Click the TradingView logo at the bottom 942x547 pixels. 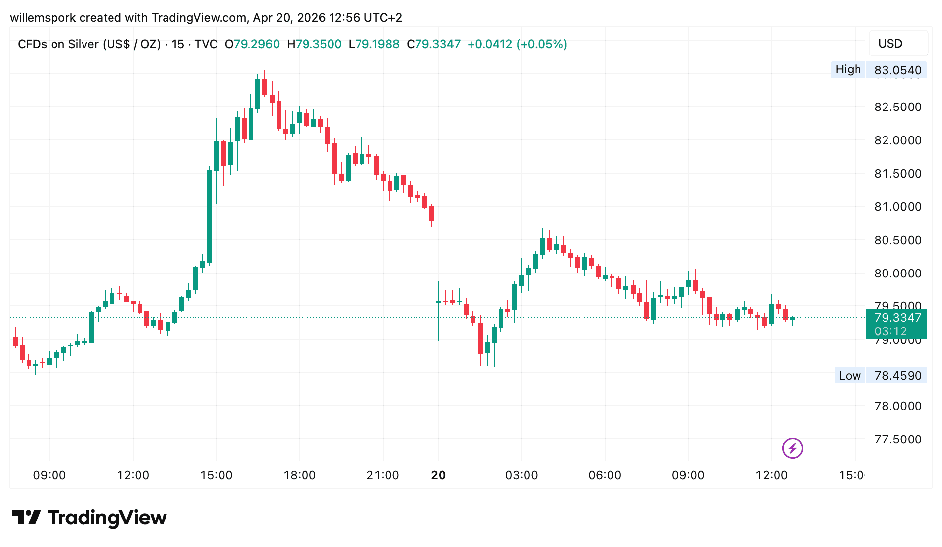tap(89, 518)
